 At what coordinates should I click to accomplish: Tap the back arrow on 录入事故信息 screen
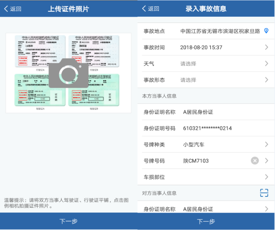(144, 8)
